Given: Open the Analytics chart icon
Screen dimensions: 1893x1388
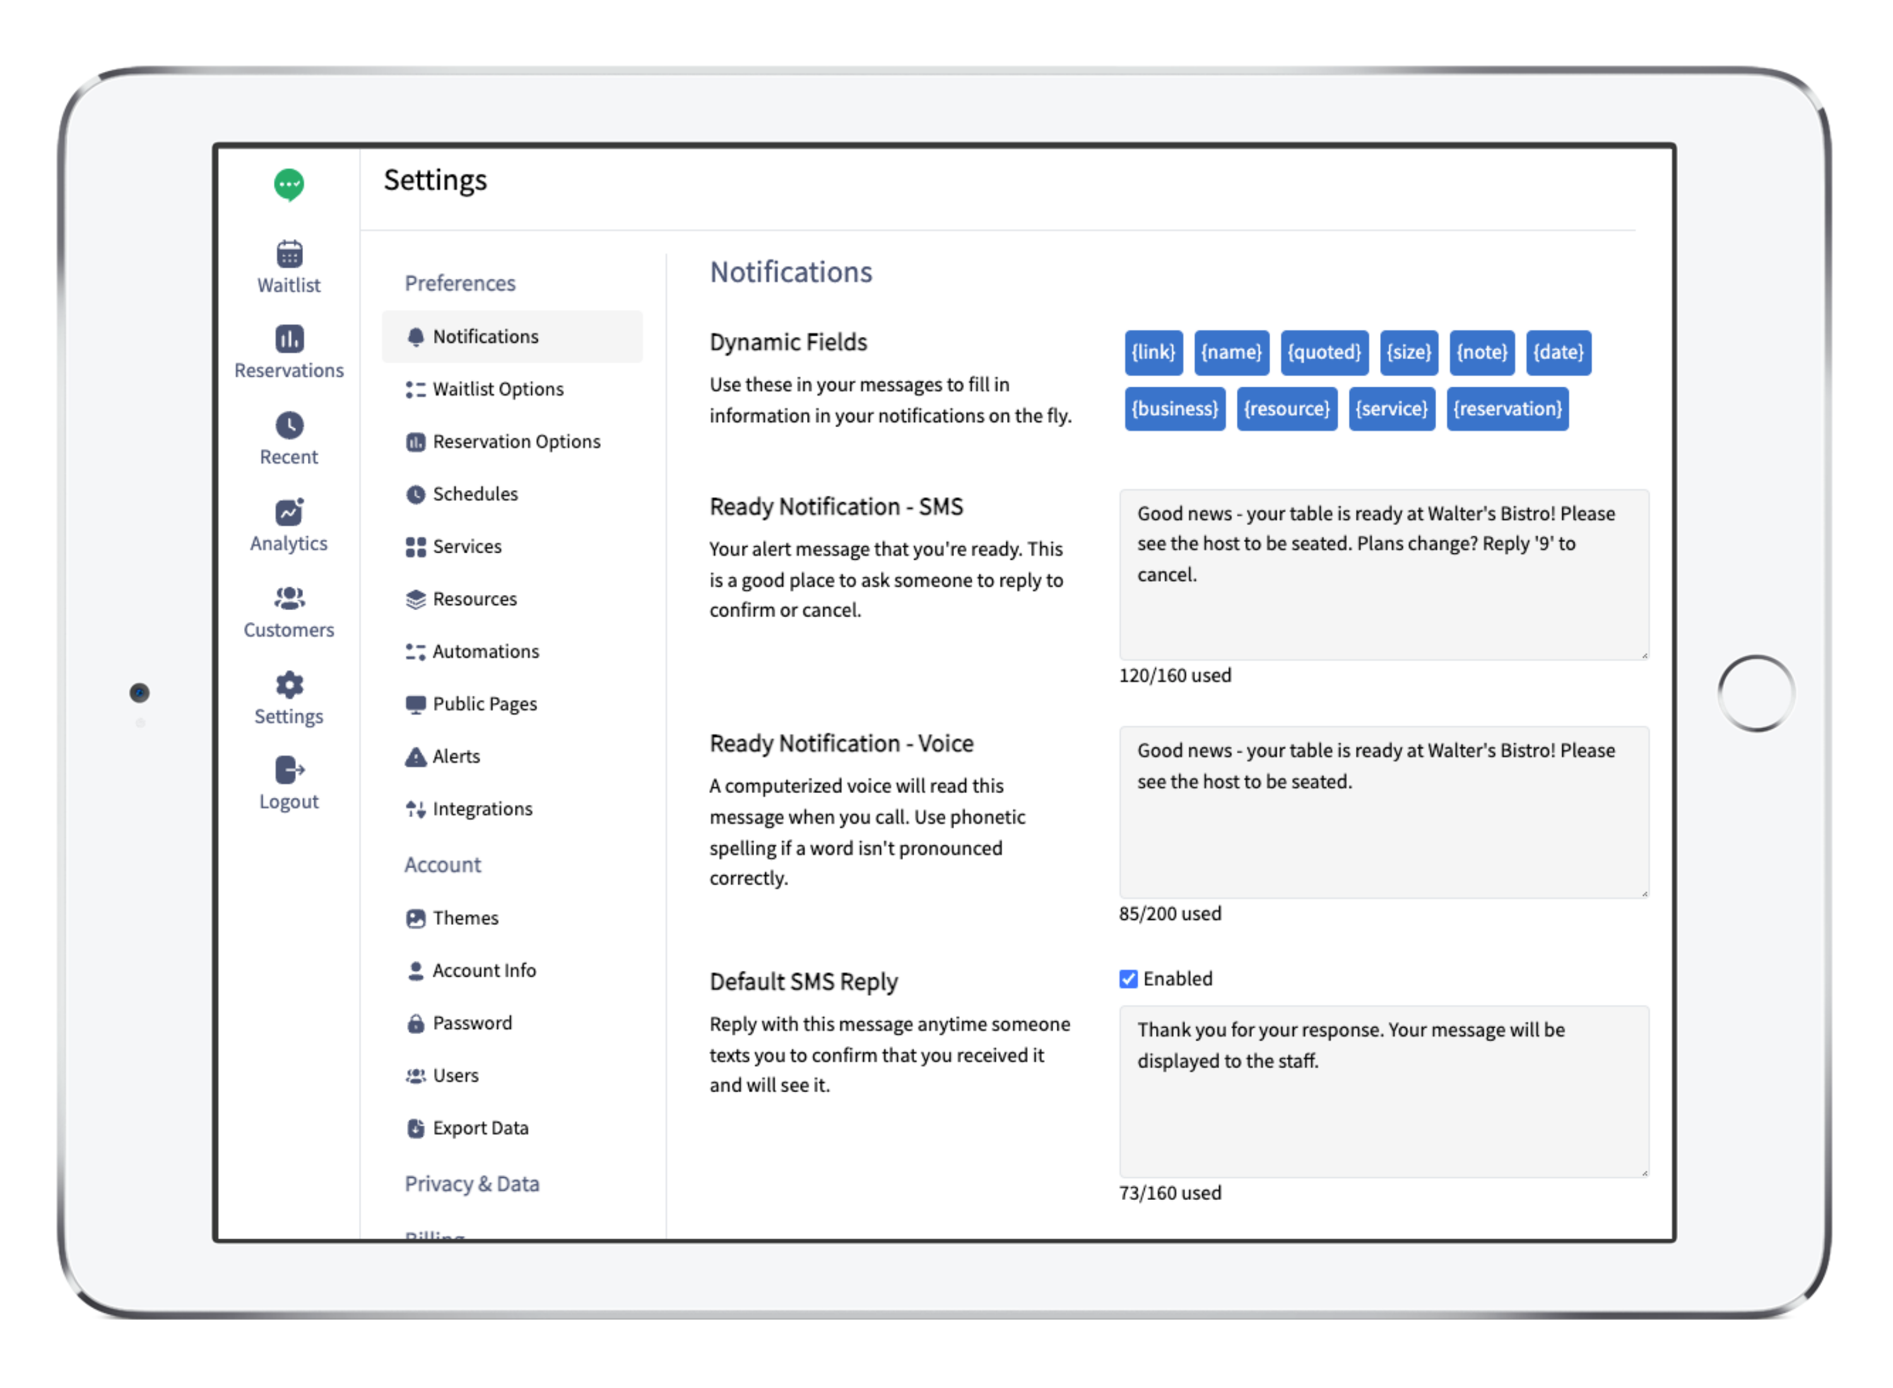Looking at the screenshot, I should click(288, 512).
